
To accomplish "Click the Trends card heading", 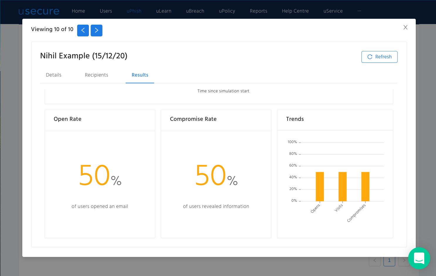I will (295, 119).
